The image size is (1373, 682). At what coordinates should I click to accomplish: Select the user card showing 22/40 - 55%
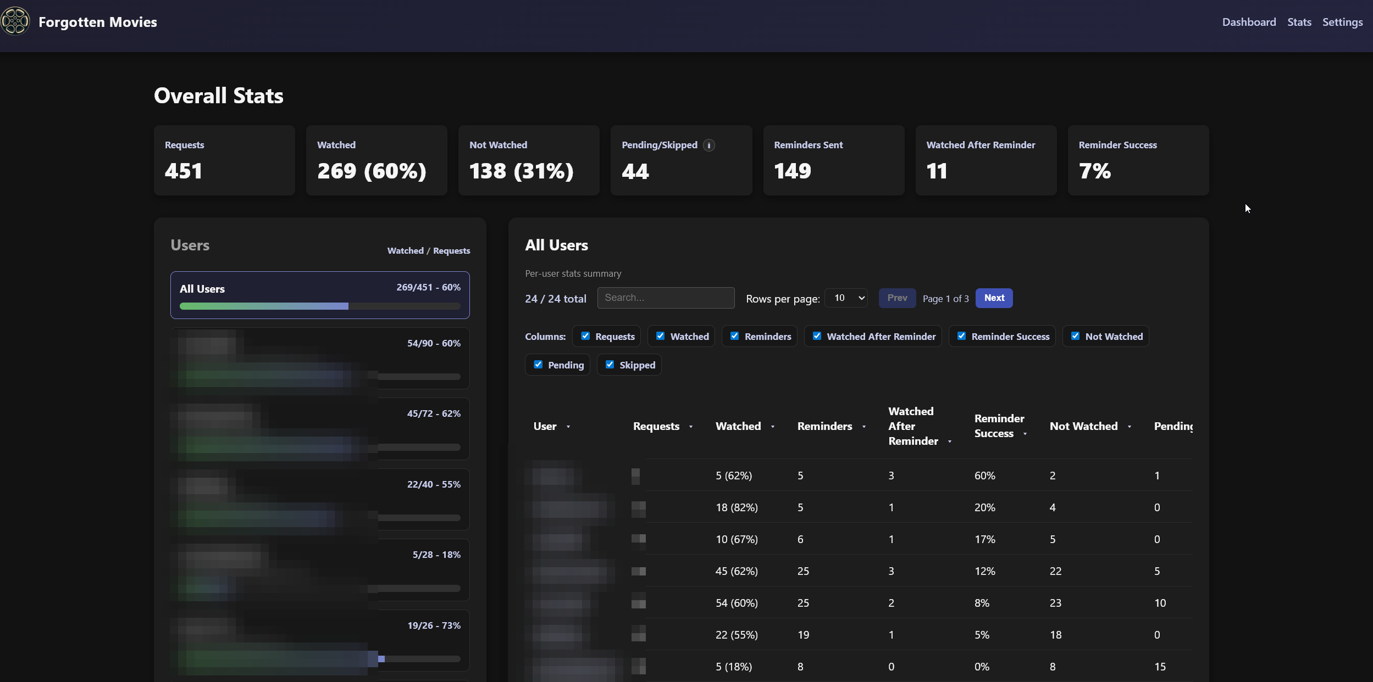click(320, 500)
